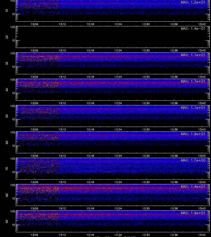Select 'MAX: 1.9e+01' text in panel 9R
This screenshot has height=237, width=211.
point(193,213)
